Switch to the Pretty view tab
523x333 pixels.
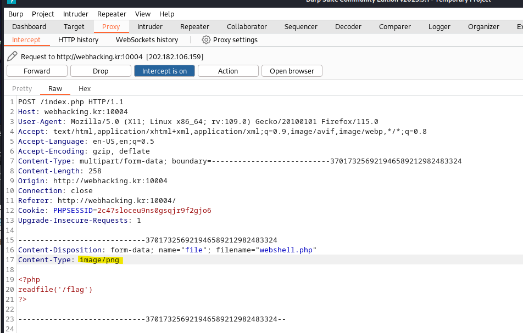(22, 88)
